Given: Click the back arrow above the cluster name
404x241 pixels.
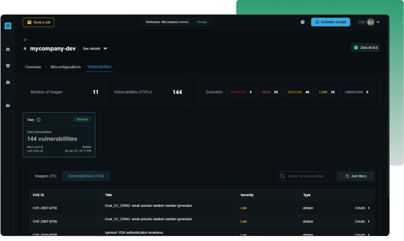Looking at the screenshot, I should coord(26,40).
